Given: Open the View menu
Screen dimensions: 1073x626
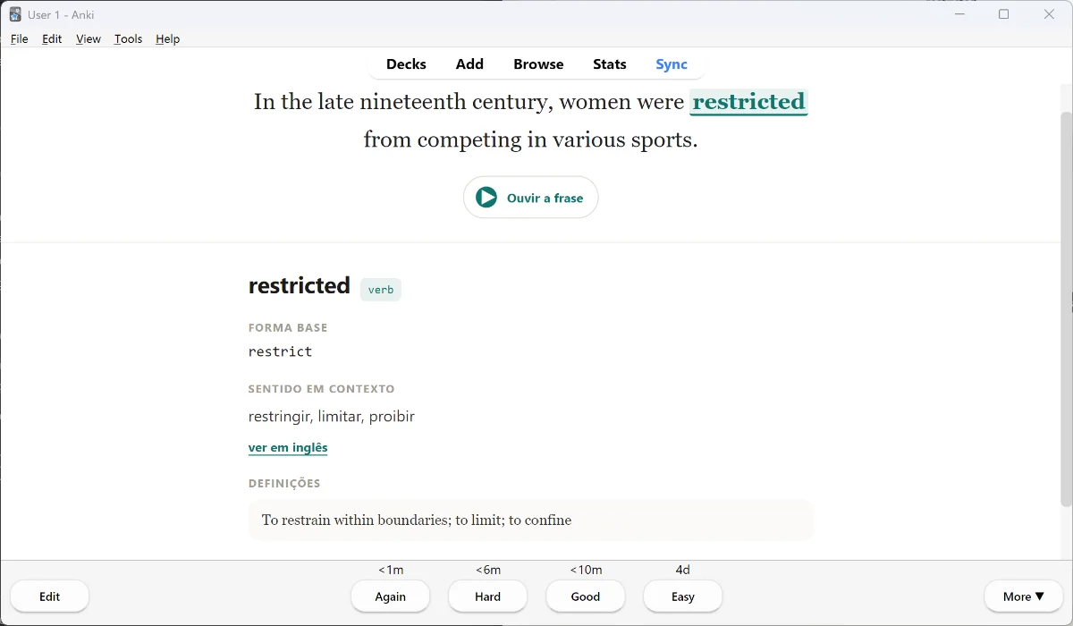Looking at the screenshot, I should [x=89, y=38].
